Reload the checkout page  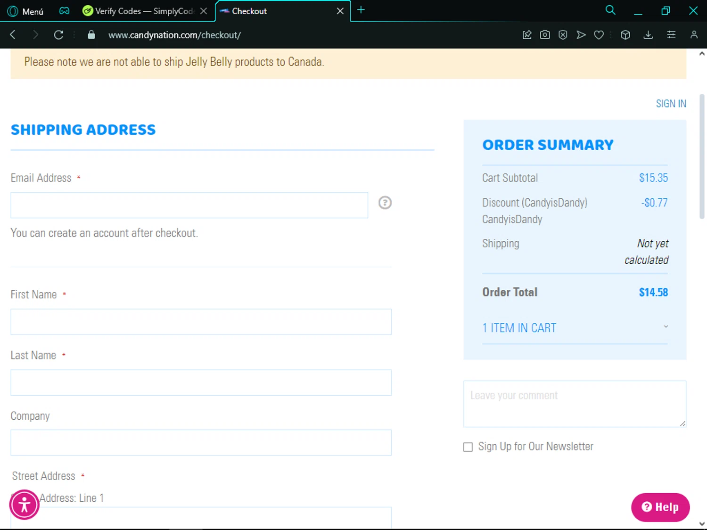click(58, 34)
